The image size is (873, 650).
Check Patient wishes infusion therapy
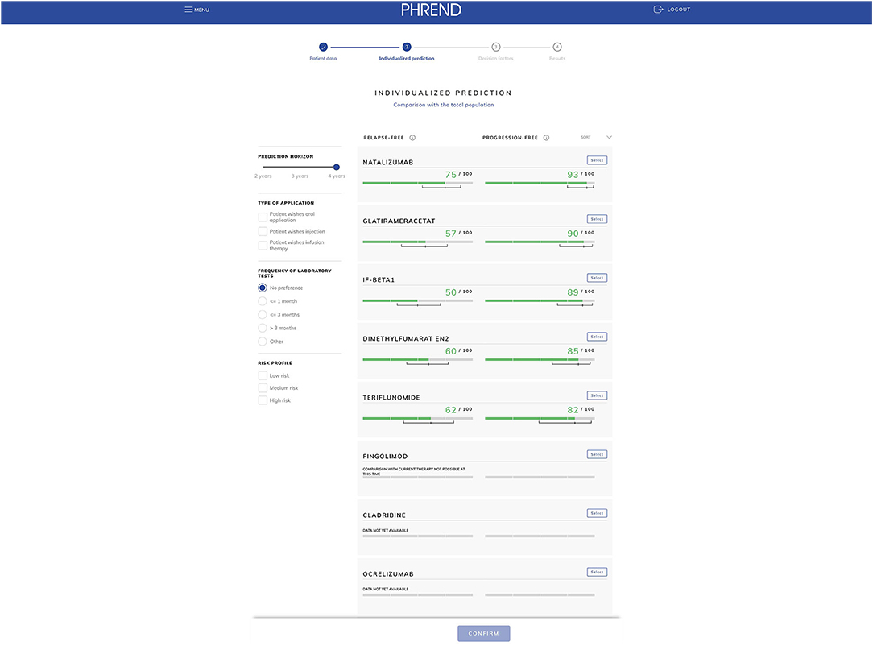point(263,246)
